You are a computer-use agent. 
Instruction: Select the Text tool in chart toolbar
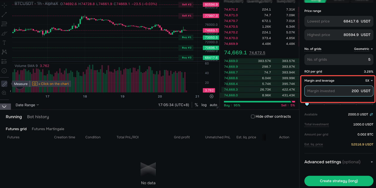(4, 43)
